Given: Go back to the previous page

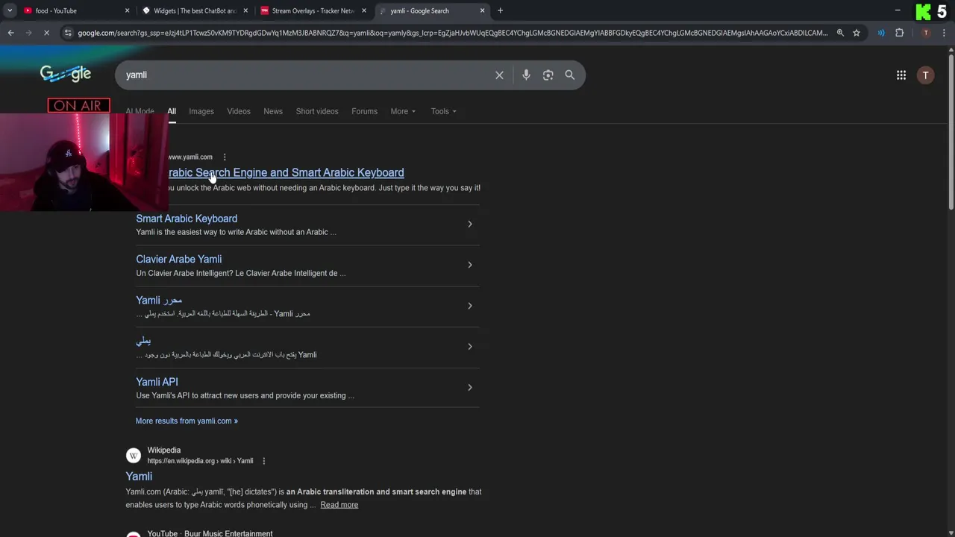Looking at the screenshot, I should point(10,33).
